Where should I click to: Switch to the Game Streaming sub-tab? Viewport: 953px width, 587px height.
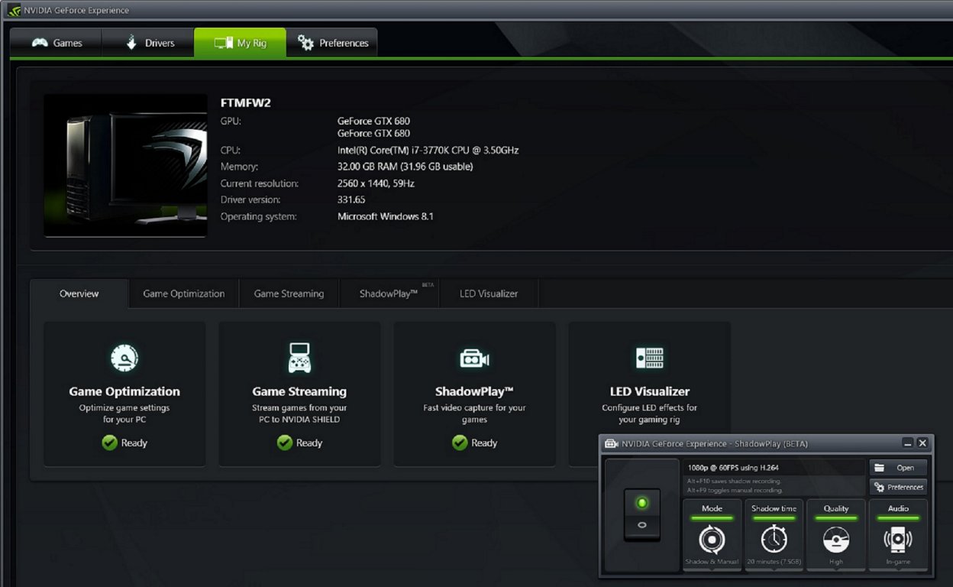click(x=289, y=293)
